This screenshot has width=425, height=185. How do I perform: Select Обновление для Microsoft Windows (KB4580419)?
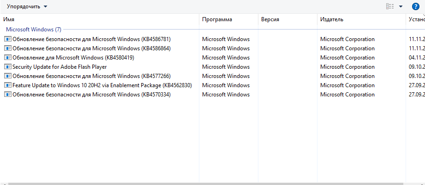(x=73, y=57)
